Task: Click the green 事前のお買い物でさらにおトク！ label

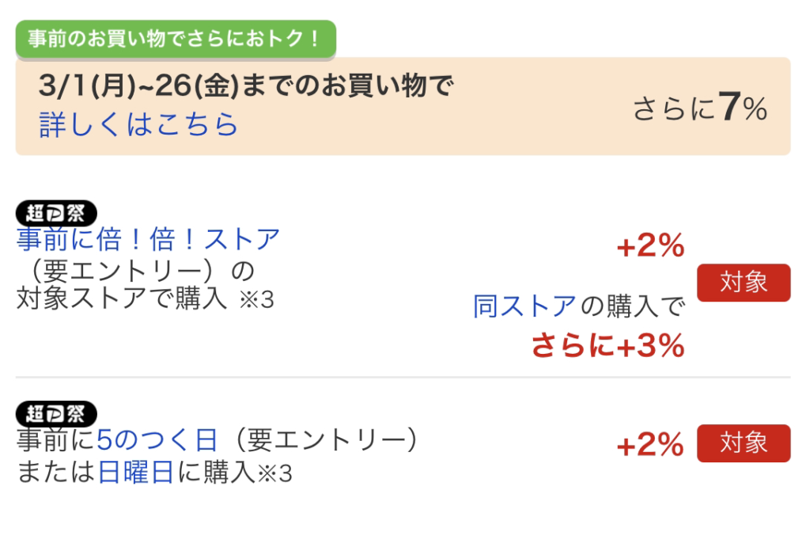Action: pyautogui.click(x=176, y=39)
